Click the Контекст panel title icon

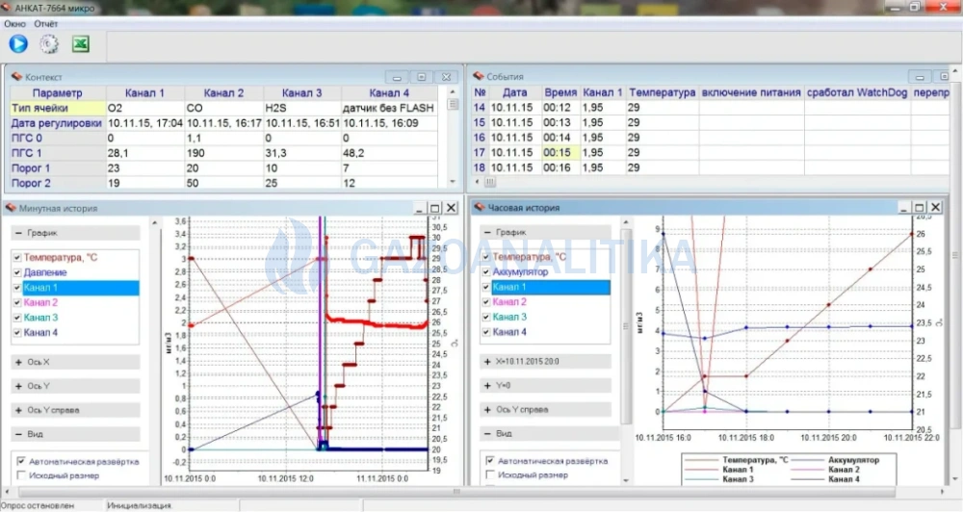pyautogui.click(x=16, y=77)
